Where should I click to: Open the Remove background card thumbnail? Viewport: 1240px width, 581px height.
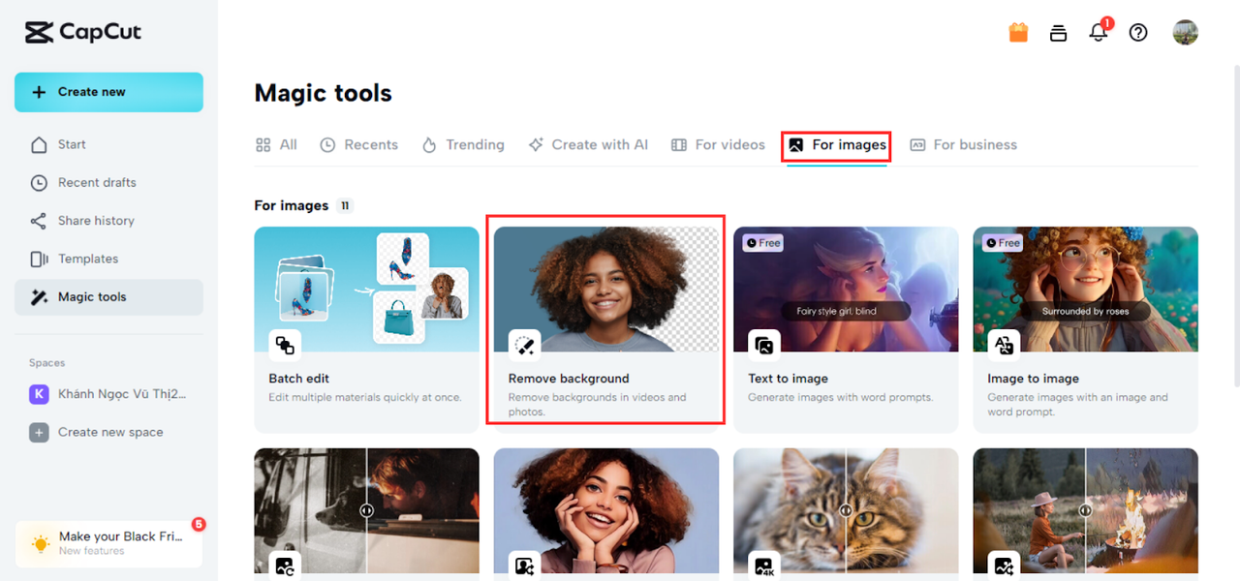pos(606,290)
